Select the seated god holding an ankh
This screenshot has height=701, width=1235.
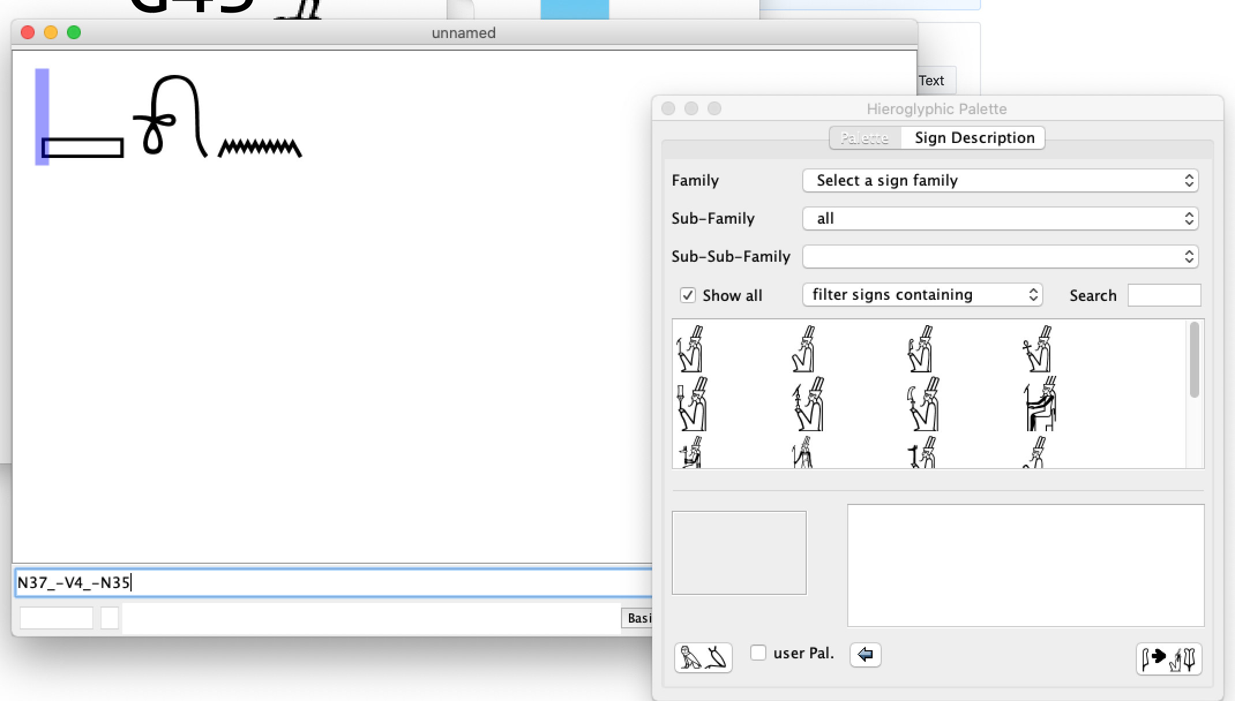1037,349
